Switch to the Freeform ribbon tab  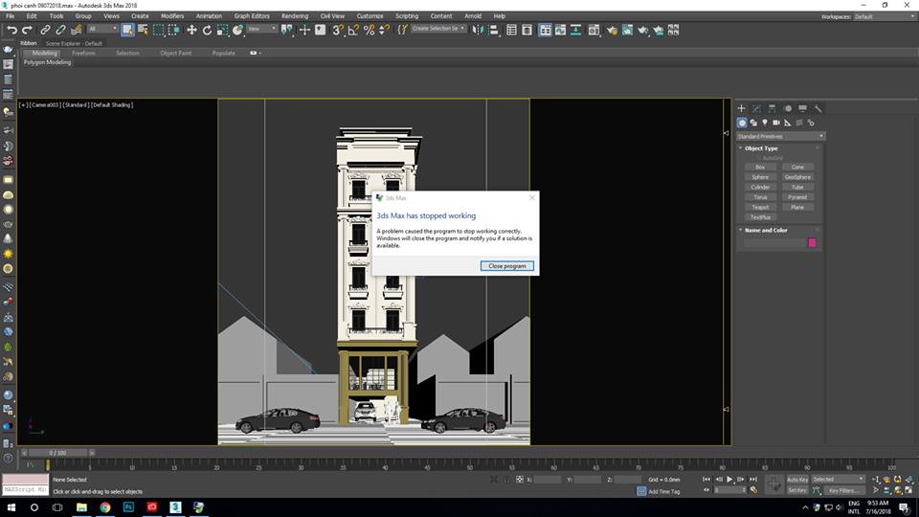83,53
